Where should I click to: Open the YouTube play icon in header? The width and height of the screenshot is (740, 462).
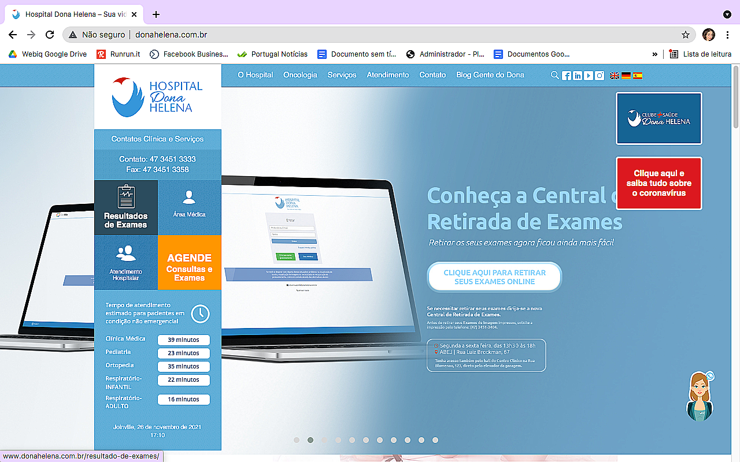(589, 76)
